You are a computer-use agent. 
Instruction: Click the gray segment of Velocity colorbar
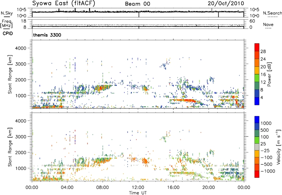257,147
